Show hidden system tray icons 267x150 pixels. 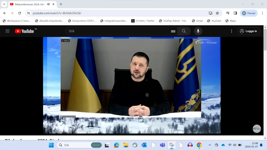pos(210,145)
